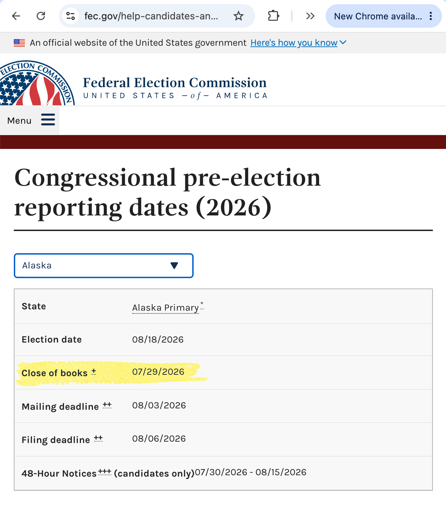Viewport: 446px width, 505px height.
Task: Show more toolbar items double chevron
Action: coord(310,16)
